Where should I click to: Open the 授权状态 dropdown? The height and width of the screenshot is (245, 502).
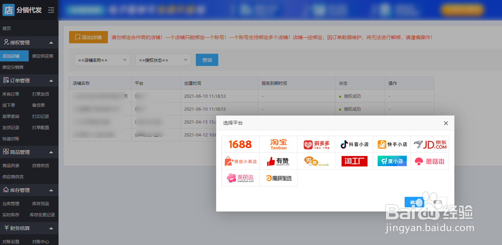pos(163,60)
